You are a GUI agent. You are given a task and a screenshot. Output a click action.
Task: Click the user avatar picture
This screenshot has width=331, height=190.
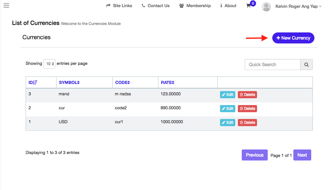click(266, 6)
